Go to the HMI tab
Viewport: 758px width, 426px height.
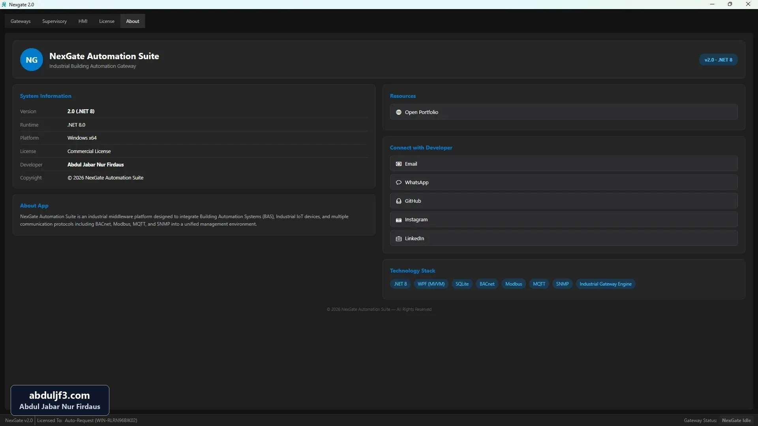[x=83, y=21]
